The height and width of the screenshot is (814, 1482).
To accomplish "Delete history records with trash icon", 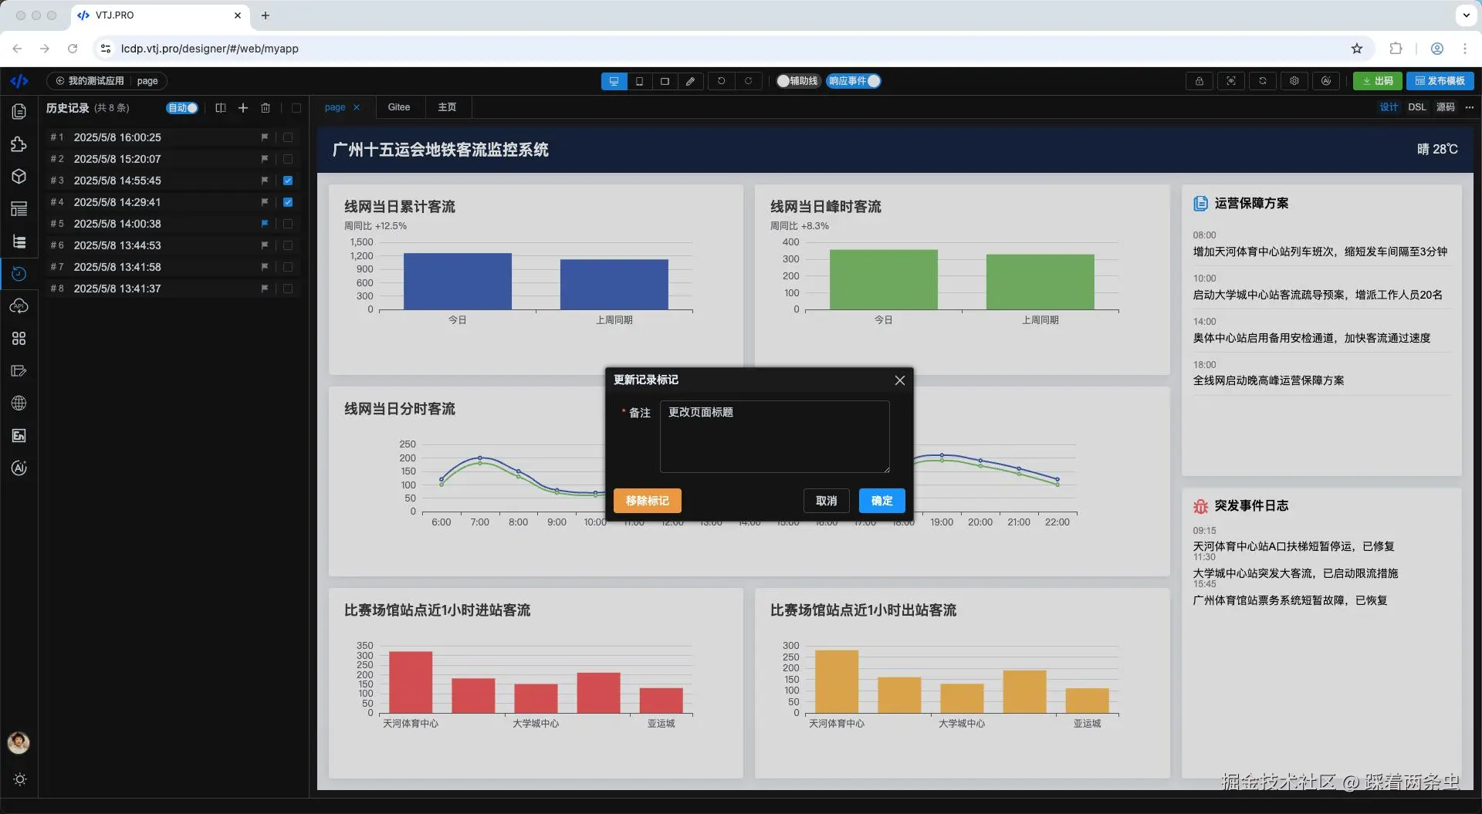I will [266, 108].
